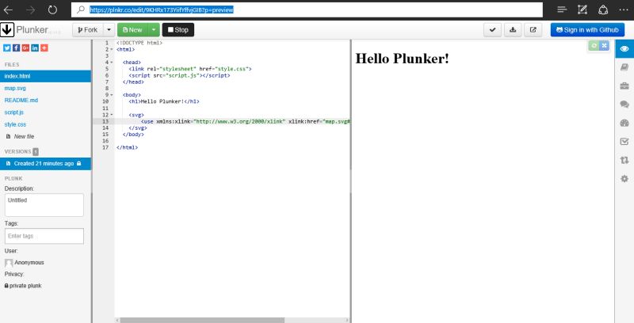634x323 pixels.
Task: Open browser web note pen icon
Action: pos(582,9)
